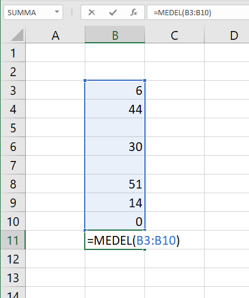The width and height of the screenshot is (249, 298).
Task: Click the formula bar text =MEDEL(B3:B10)
Action: pyautogui.click(x=182, y=13)
